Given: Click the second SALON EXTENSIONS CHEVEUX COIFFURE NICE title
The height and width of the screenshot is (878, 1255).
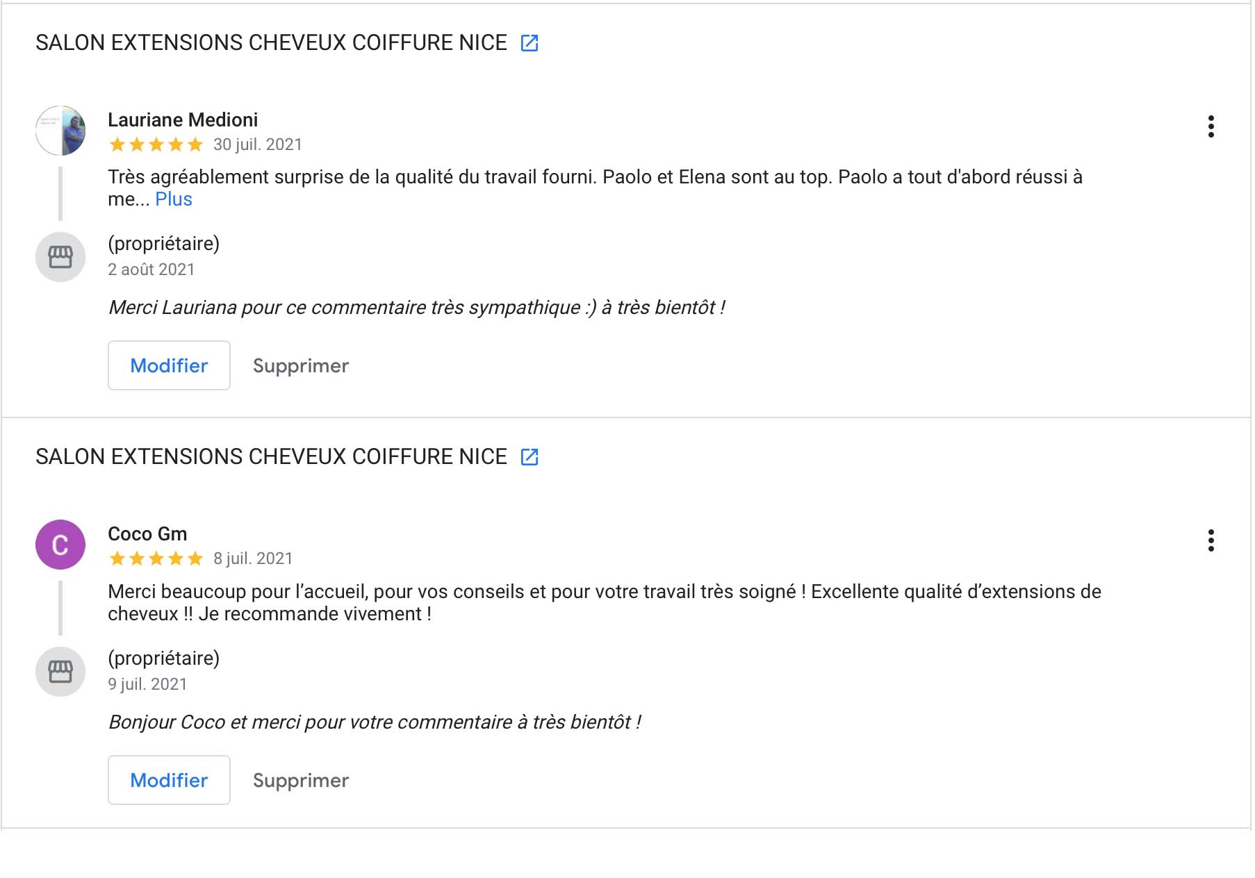Looking at the screenshot, I should 271,457.
